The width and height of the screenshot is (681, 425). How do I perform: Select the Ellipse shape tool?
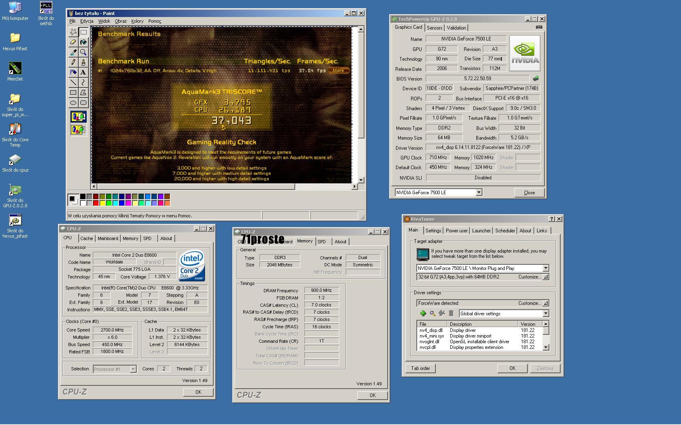(73, 102)
